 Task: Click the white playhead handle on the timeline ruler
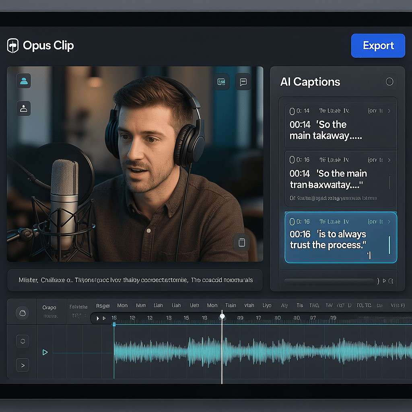click(x=222, y=317)
